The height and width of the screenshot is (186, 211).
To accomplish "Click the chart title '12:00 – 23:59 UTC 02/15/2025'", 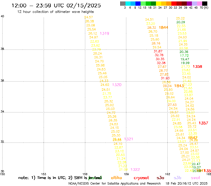I will coord(56,5).
